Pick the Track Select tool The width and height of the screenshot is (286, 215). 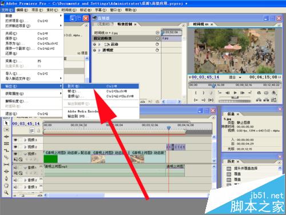[x=6, y=130]
